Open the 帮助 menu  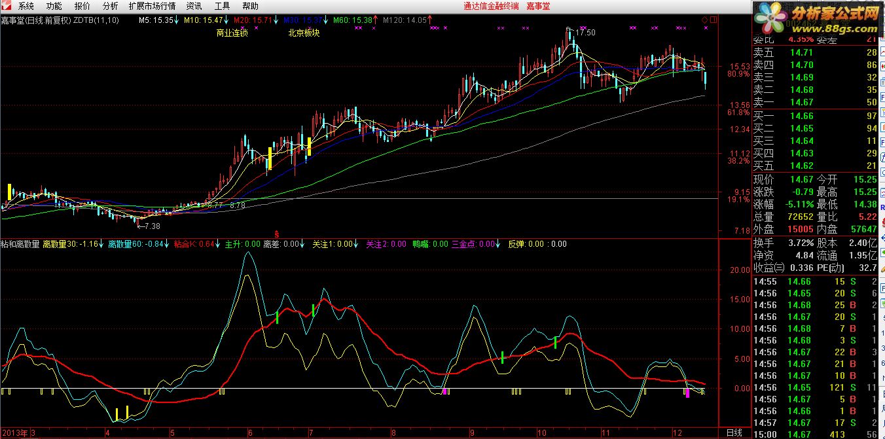click(x=250, y=6)
